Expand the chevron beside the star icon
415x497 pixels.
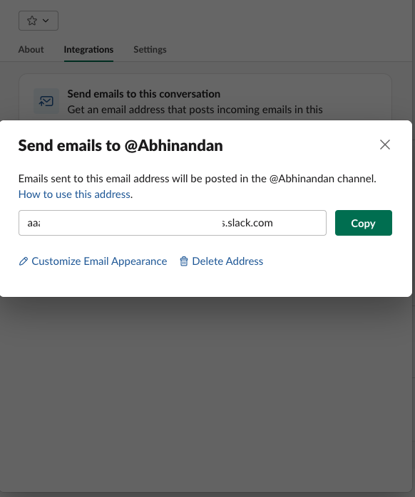[46, 21]
